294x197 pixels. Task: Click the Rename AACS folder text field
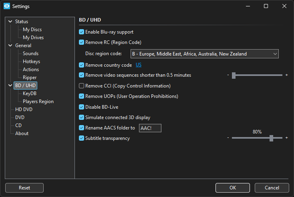(x=150, y=128)
